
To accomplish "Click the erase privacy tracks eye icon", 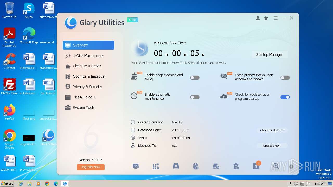I will tap(224, 76).
